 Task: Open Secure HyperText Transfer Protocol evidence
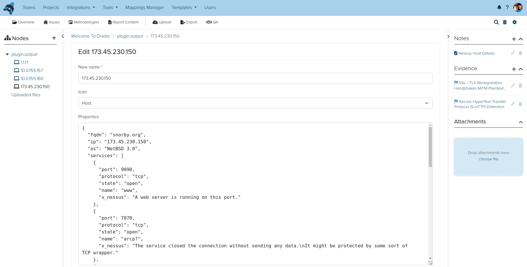point(480,104)
